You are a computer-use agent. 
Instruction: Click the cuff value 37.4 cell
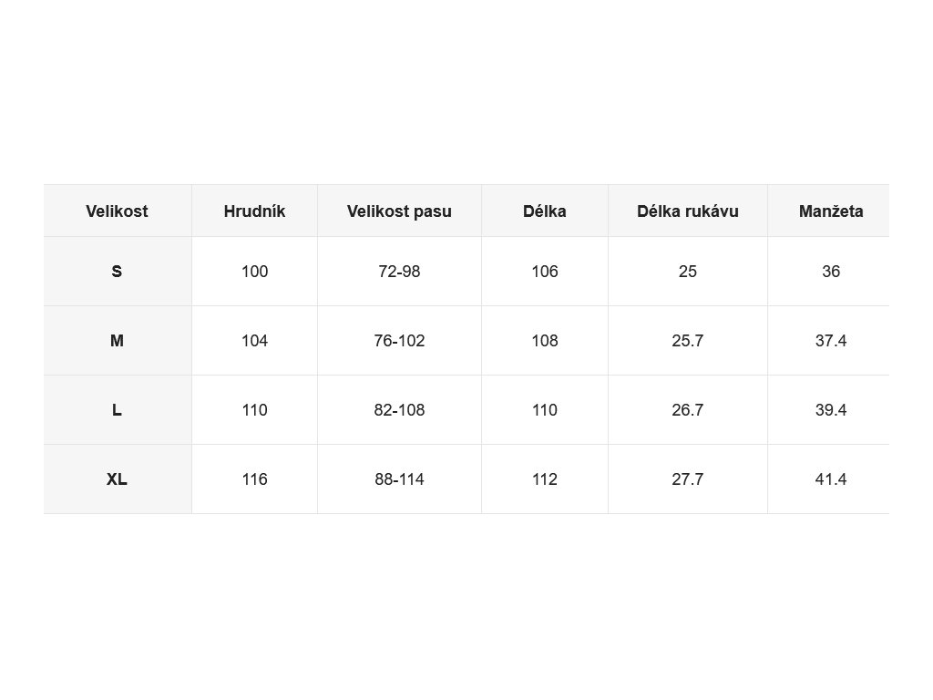pyautogui.click(x=829, y=341)
